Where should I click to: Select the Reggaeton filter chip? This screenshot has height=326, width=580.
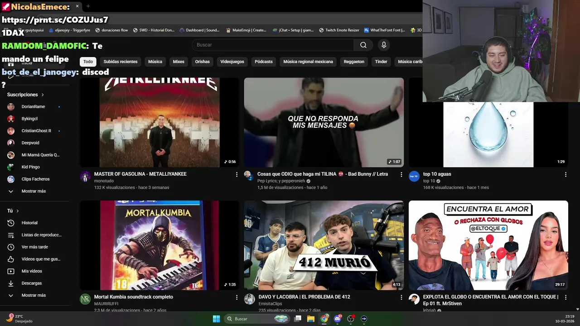[354, 62]
